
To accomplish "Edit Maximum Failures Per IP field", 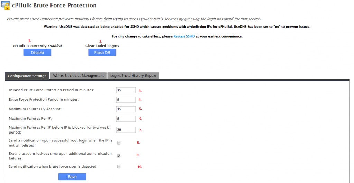I will tap(126, 118).
